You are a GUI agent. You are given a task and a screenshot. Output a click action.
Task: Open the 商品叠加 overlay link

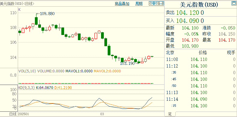[122, 4]
